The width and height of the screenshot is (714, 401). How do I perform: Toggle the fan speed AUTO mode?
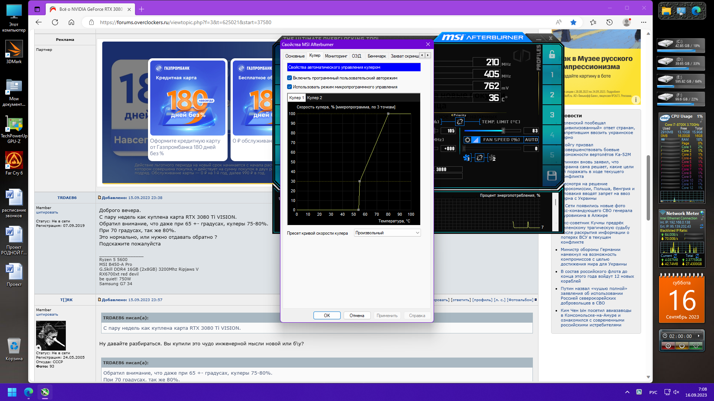click(531, 140)
